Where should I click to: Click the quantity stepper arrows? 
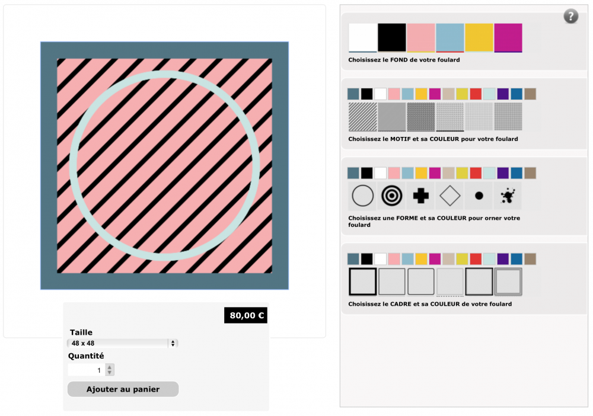pos(110,370)
